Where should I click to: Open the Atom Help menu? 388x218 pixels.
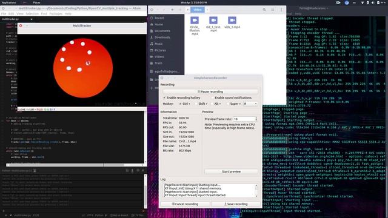click(x=68, y=13)
